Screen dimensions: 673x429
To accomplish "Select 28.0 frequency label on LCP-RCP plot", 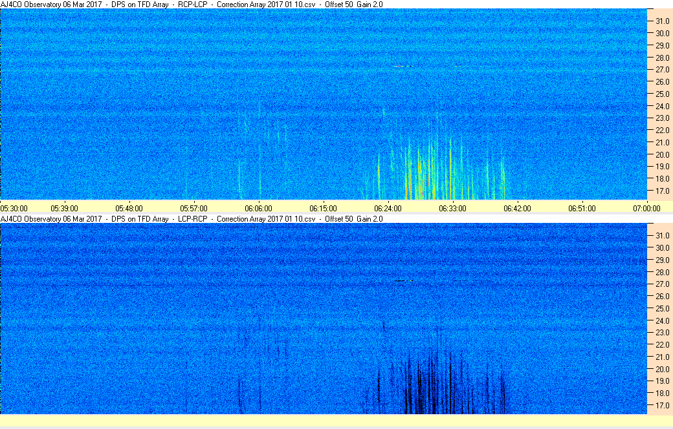I will point(662,273).
